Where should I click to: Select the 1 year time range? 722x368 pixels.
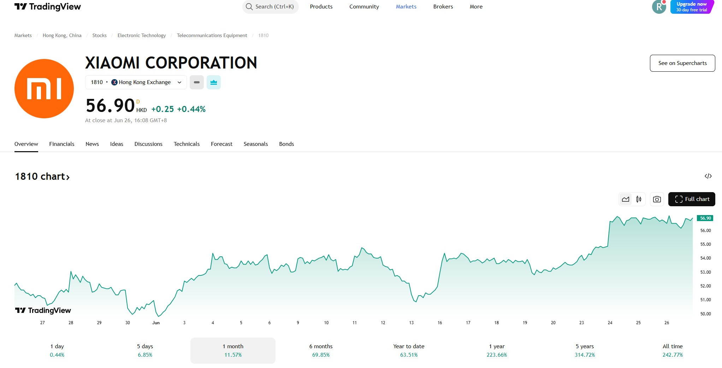pyautogui.click(x=497, y=351)
